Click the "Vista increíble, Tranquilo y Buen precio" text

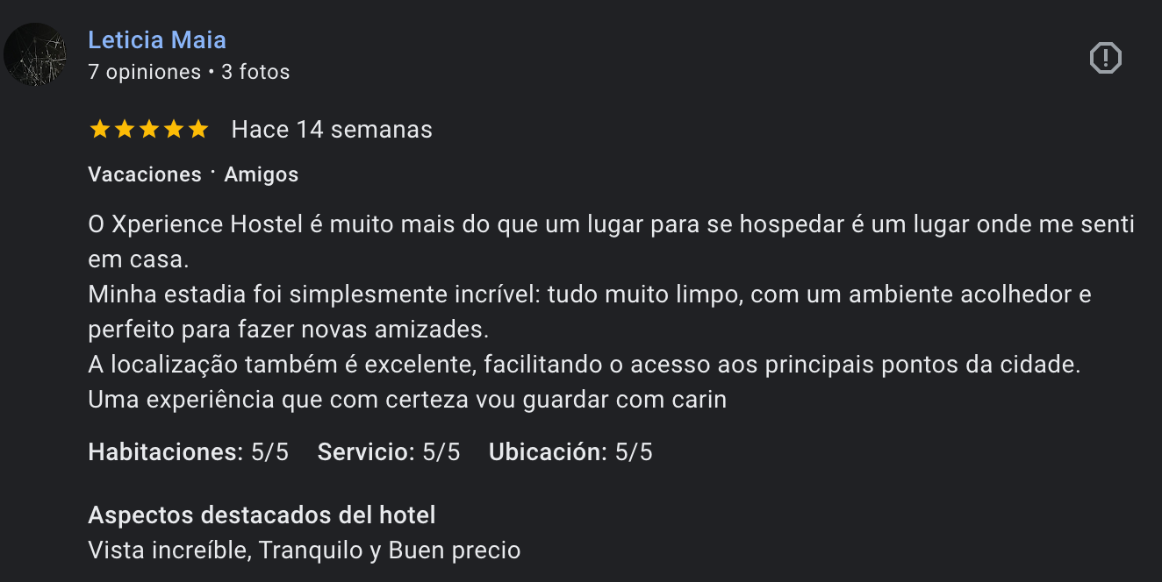click(304, 550)
